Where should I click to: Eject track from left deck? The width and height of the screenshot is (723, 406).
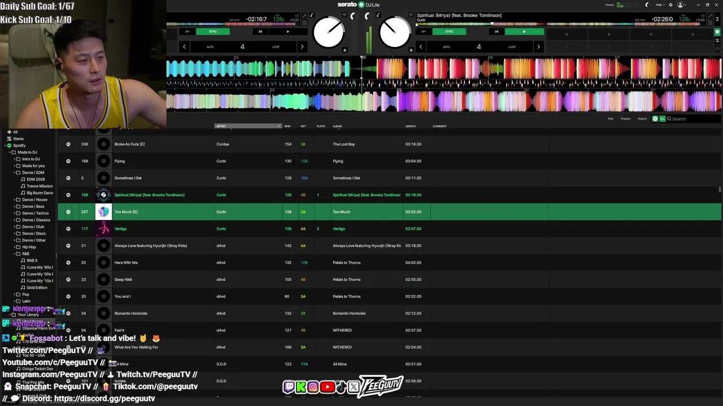(345, 50)
